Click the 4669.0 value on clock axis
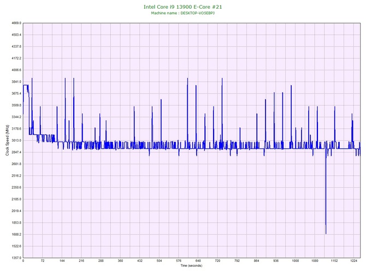366x275 pixels. (x=16, y=23)
